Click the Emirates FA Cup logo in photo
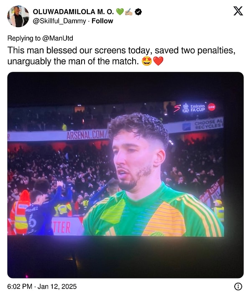 tap(194, 108)
